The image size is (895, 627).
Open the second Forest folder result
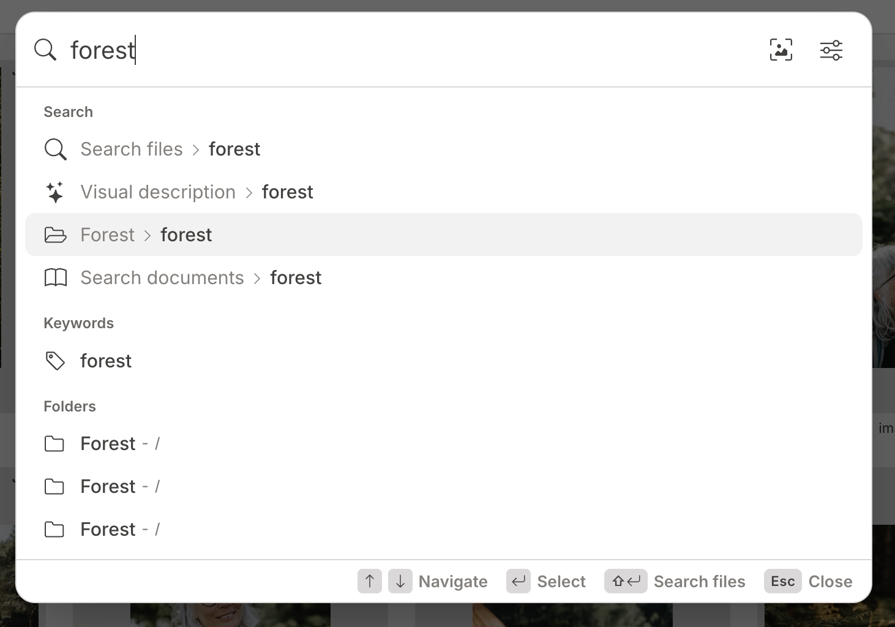pyautogui.click(x=444, y=487)
